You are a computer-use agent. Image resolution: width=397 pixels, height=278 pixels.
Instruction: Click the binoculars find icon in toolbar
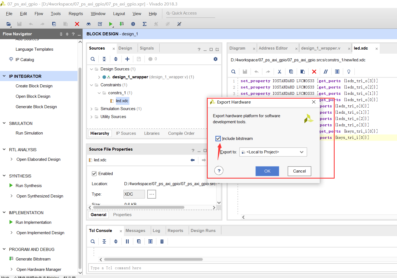(x=88, y=24)
